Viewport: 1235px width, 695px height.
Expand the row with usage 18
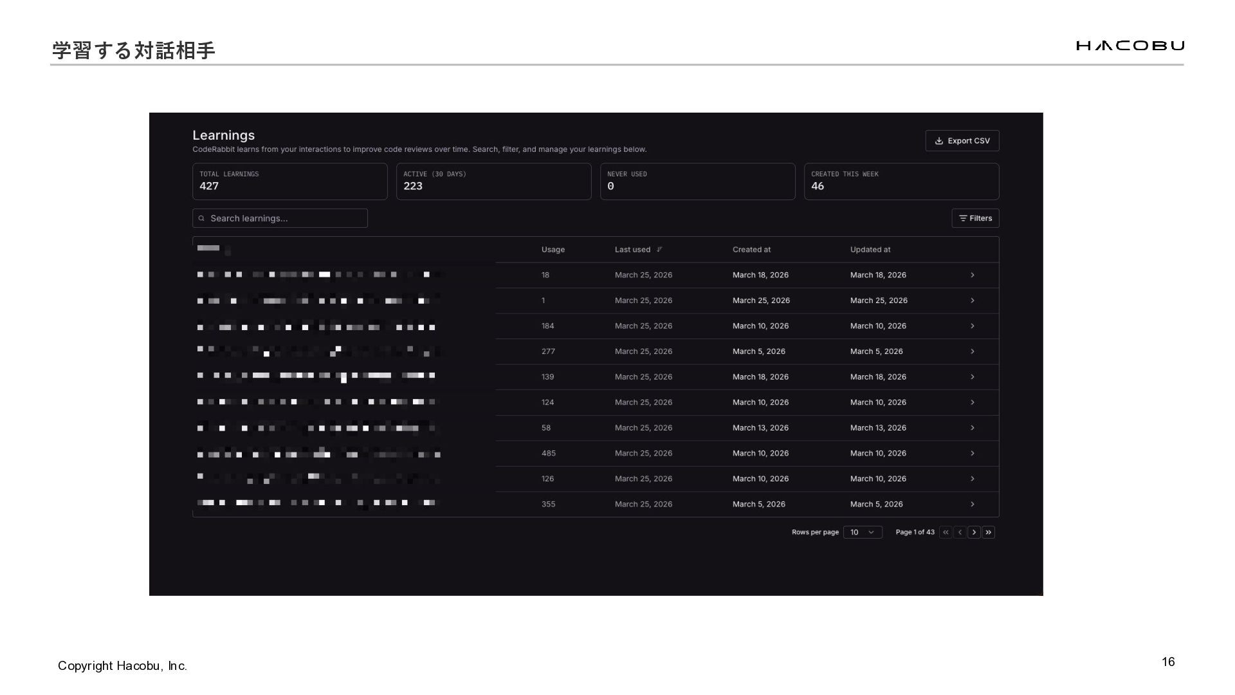[972, 275]
